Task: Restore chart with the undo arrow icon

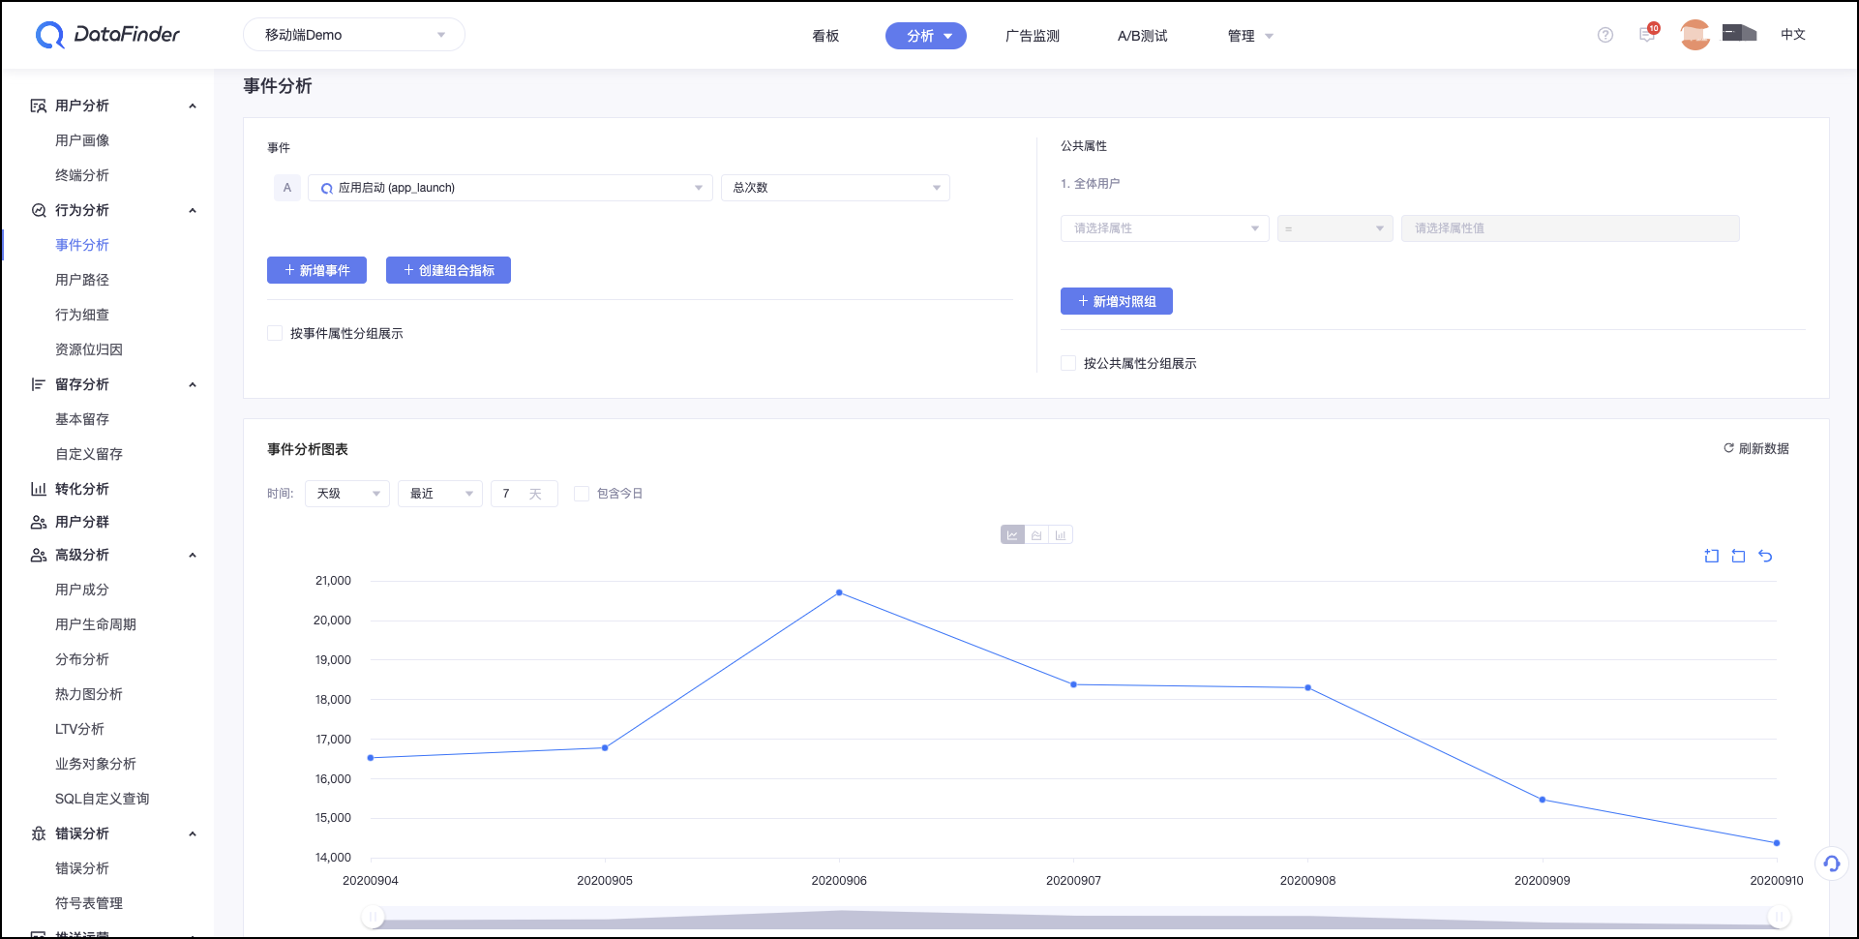Action: coord(1765,556)
